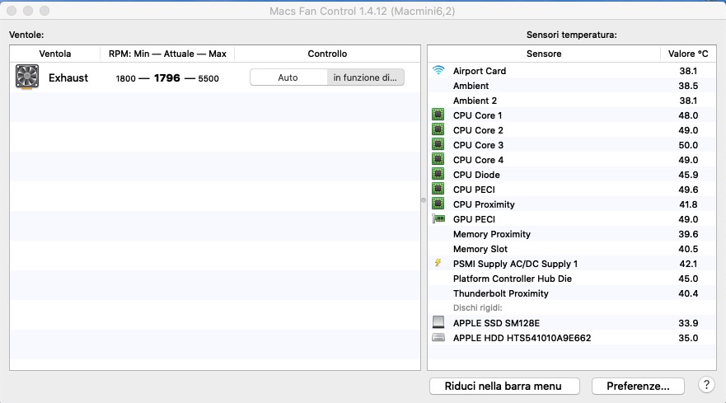
Task: Click the Sensori temperatura section label
Action: [x=571, y=35]
